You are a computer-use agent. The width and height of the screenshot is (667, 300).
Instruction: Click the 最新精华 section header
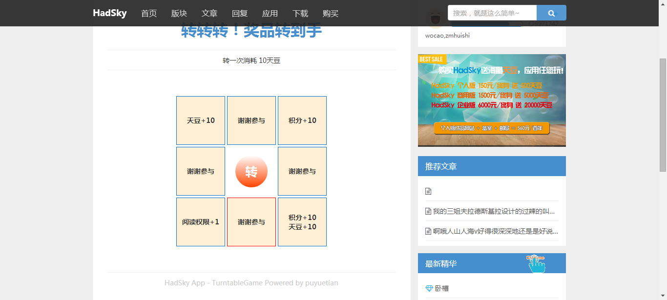tap(492, 263)
